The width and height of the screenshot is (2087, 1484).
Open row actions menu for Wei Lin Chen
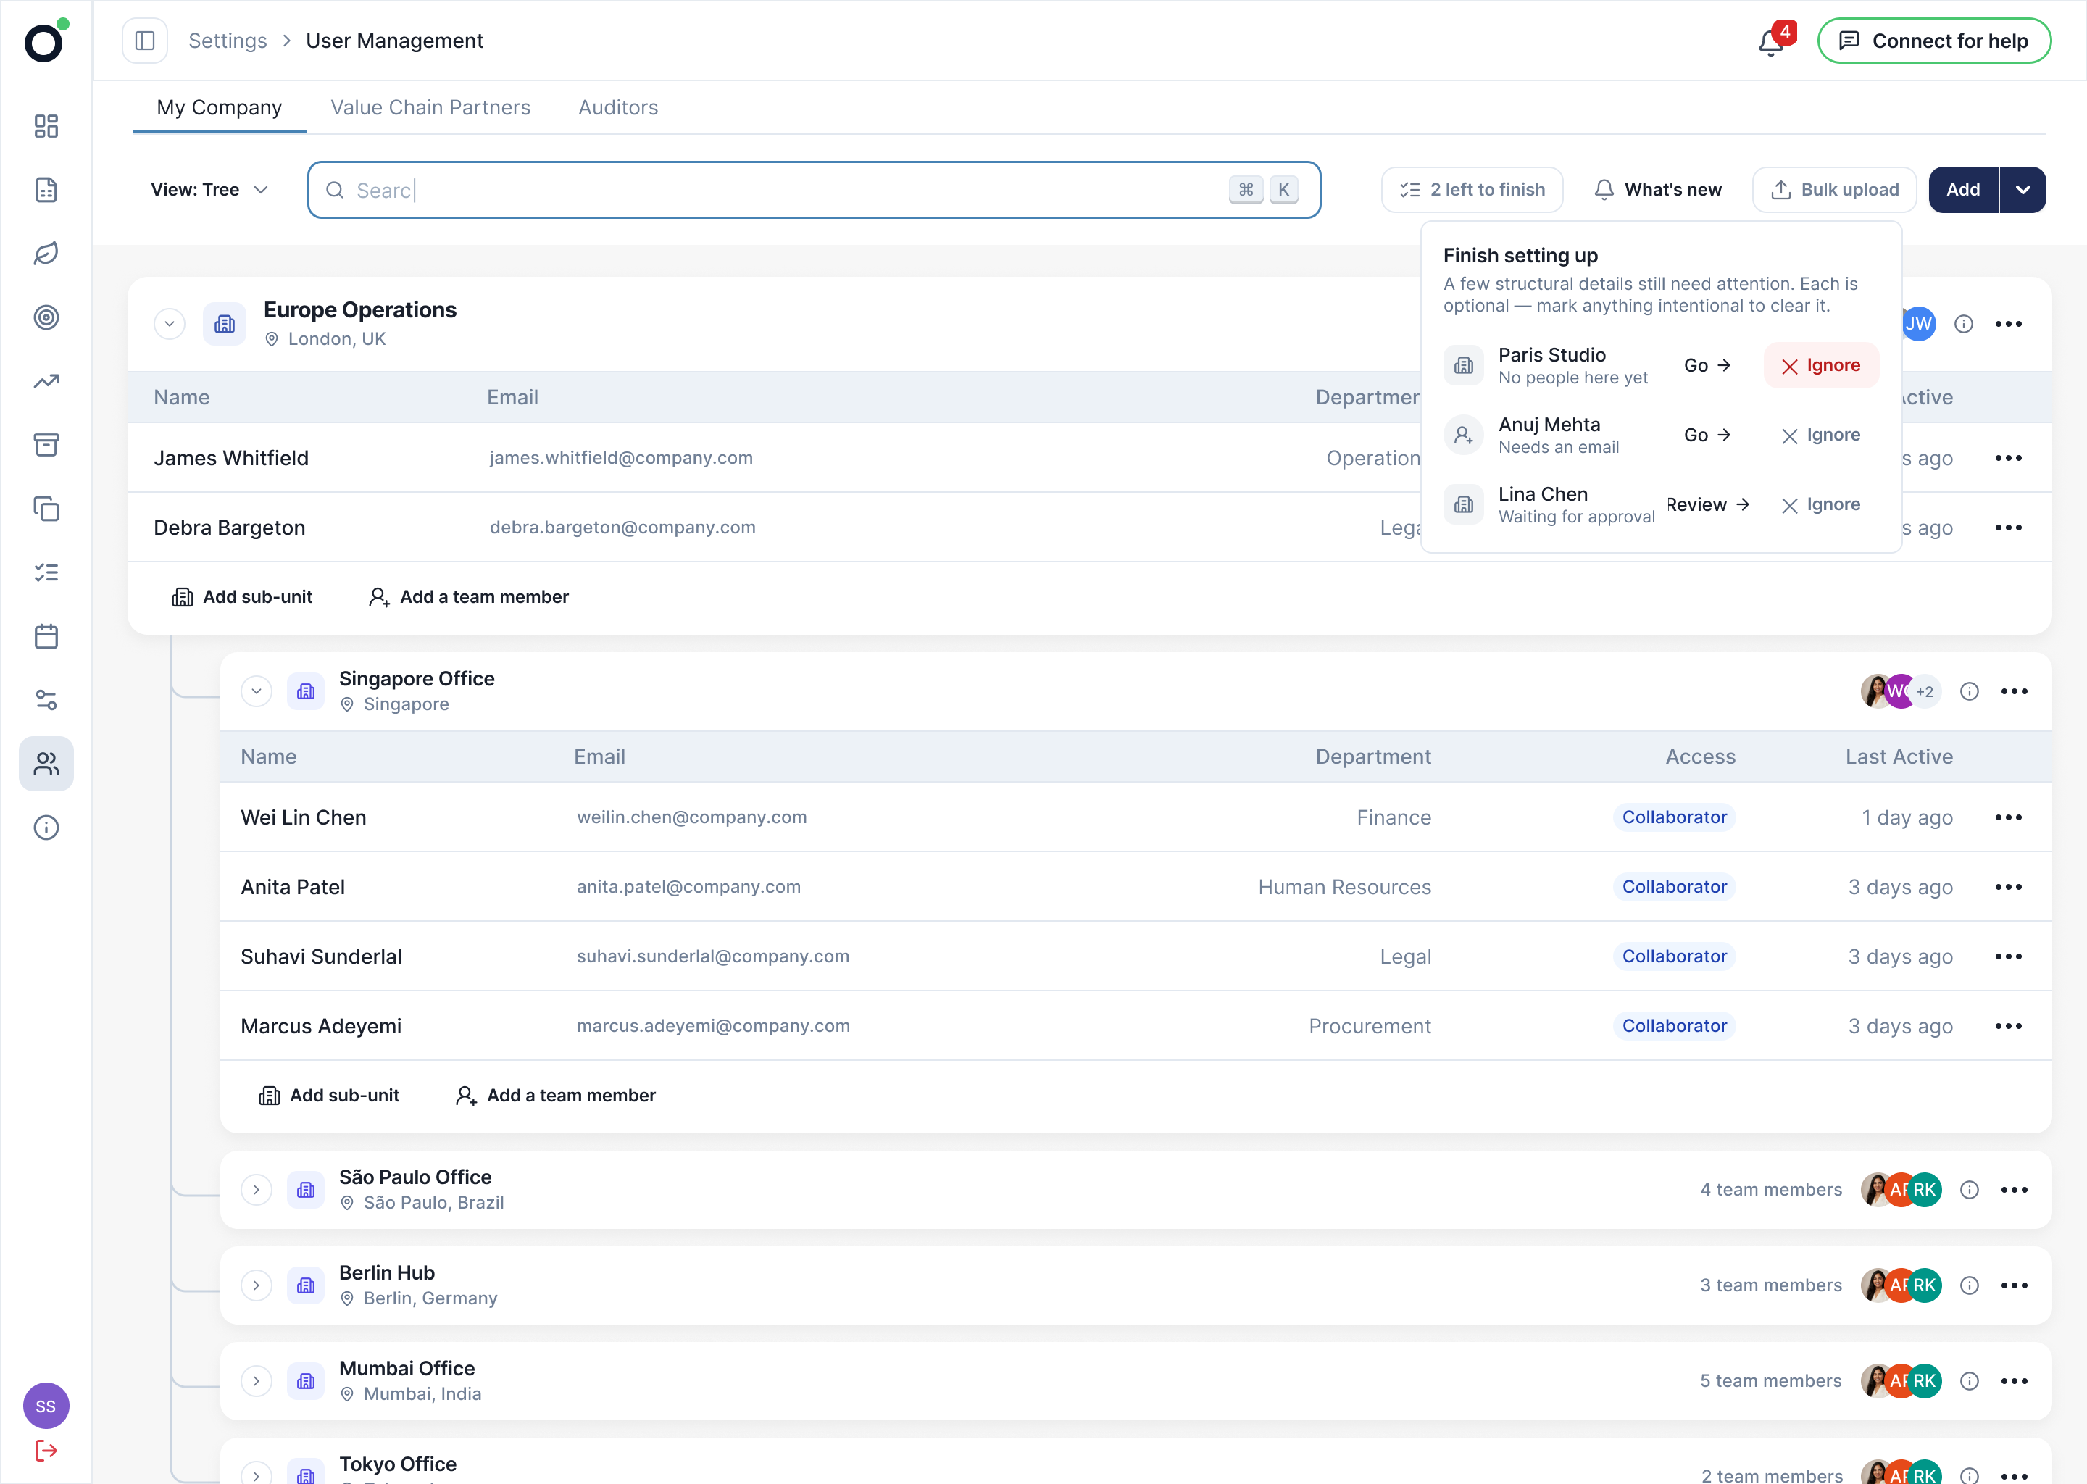pyautogui.click(x=2009, y=818)
